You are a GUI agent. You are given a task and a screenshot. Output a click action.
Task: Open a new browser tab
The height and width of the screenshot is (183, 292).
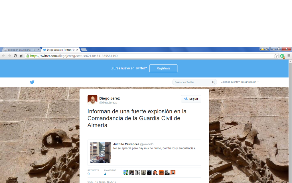click(x=84, y=50)
